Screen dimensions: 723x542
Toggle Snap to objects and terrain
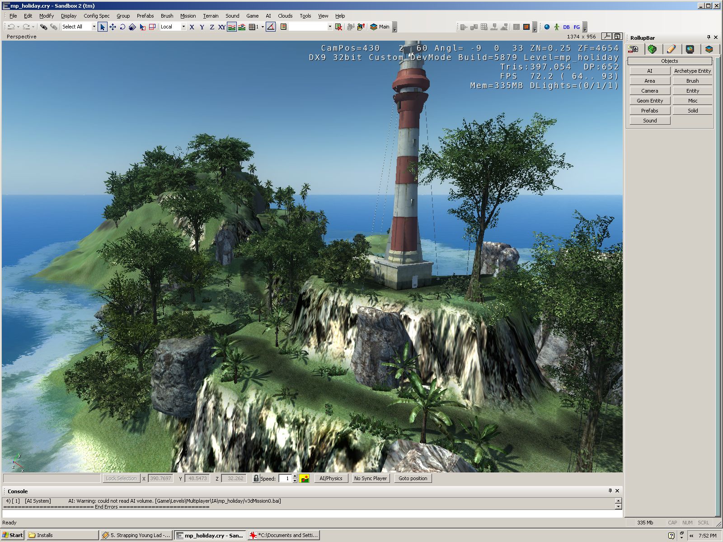[x=242, y=27]
